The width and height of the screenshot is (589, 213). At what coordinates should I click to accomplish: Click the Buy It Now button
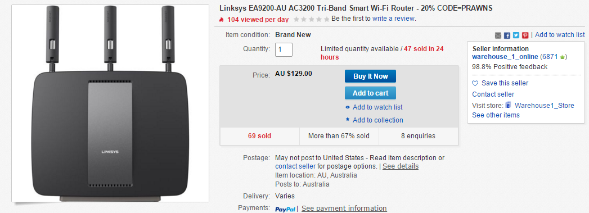coord(370,76)
